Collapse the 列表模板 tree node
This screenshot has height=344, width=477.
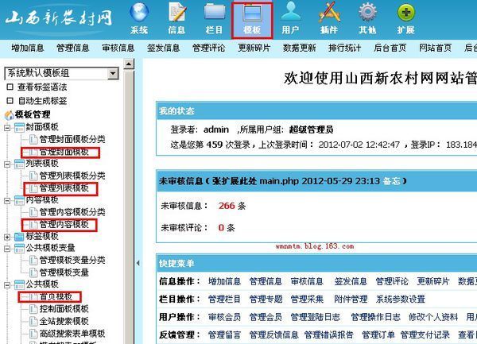click(x=7, y=164)
